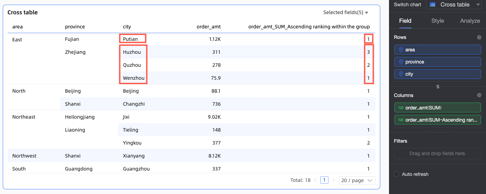Click the next page arrow

tap(333, 180)
